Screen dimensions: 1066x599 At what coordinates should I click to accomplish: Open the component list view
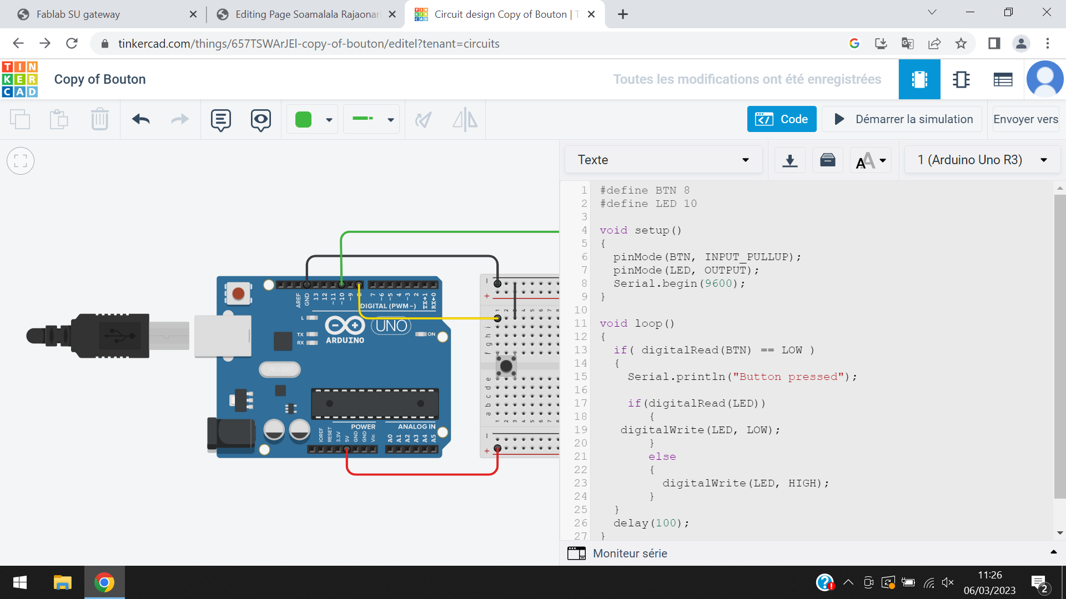point(1003,80)
